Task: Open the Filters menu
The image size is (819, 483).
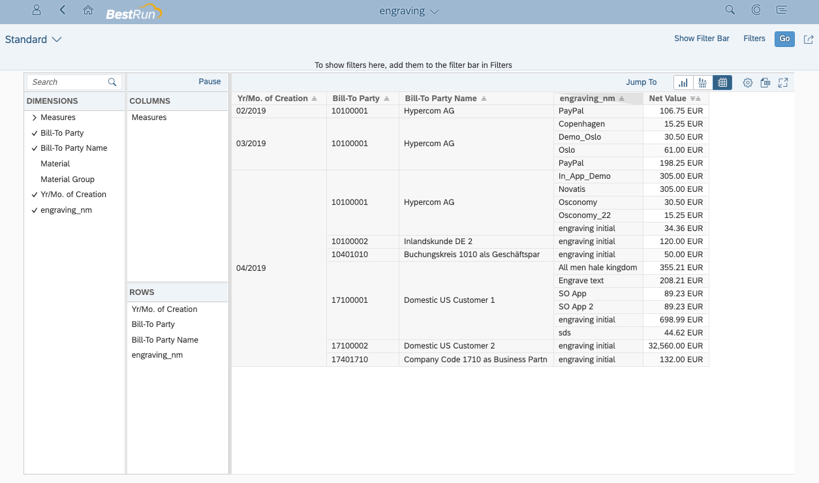Action: click(x=754, y=38)
